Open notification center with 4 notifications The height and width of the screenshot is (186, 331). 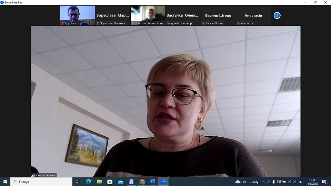tap(325, 182)
